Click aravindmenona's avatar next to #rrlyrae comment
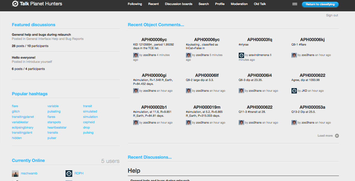This screenshot has height=181, width=355. [241, 55]
